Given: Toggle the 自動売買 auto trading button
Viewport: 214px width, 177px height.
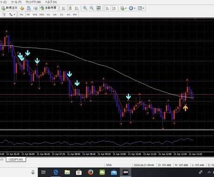Looking at the screenshot, I should coord(48,8).
